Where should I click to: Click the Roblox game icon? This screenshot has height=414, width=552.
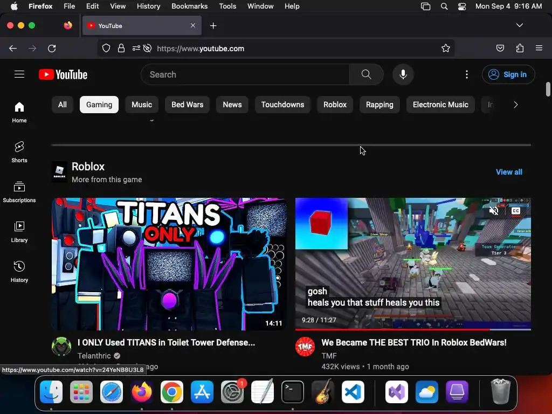click(59, 172)
